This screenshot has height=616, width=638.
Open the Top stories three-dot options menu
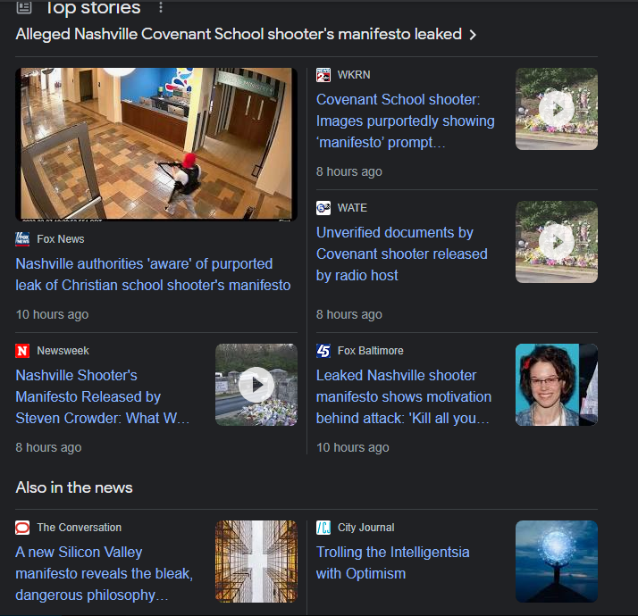point(161,7)
